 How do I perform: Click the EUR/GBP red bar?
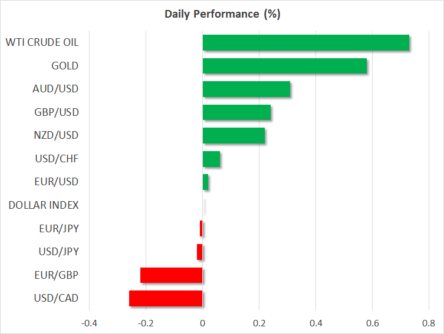171,275
